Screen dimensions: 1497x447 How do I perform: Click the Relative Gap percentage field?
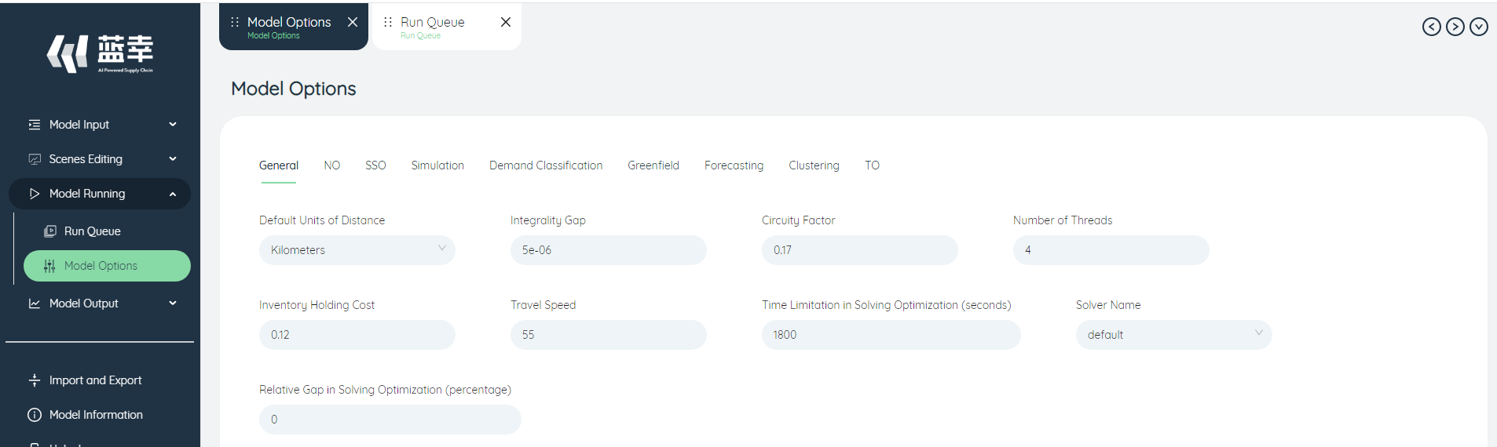point(390,420)
